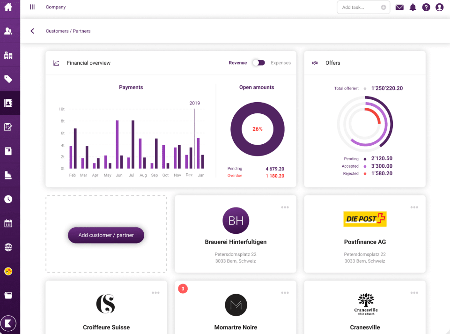Open the buildings icon in sidebar
Screen dimensions: 450x334
8,55
